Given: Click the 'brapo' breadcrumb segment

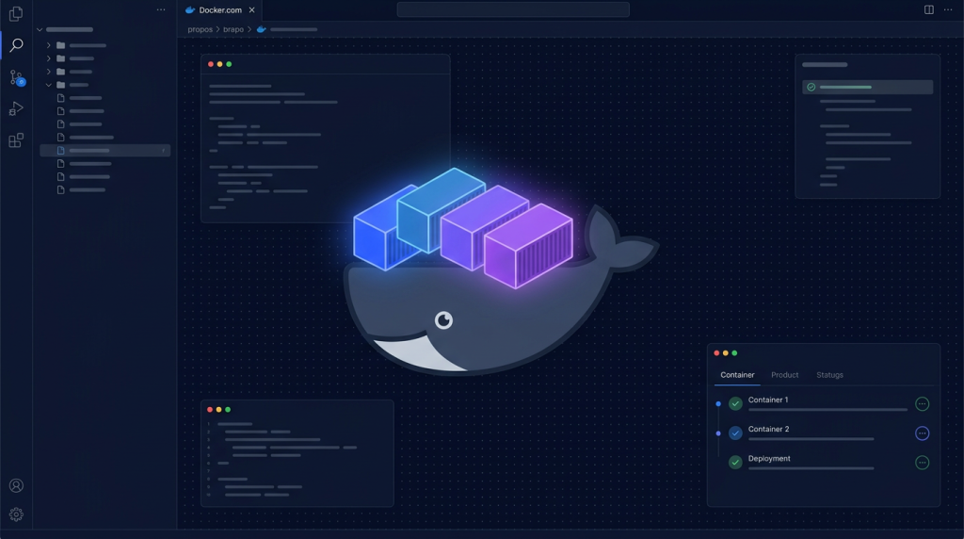Looking at the screenshot, I should pos(233,29).
